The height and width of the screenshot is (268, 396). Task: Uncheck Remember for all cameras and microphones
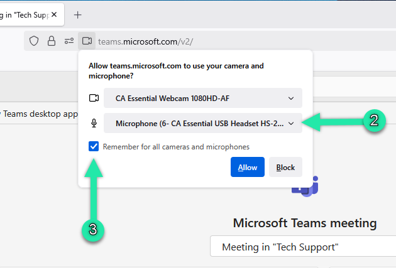[x=94, y=146]
